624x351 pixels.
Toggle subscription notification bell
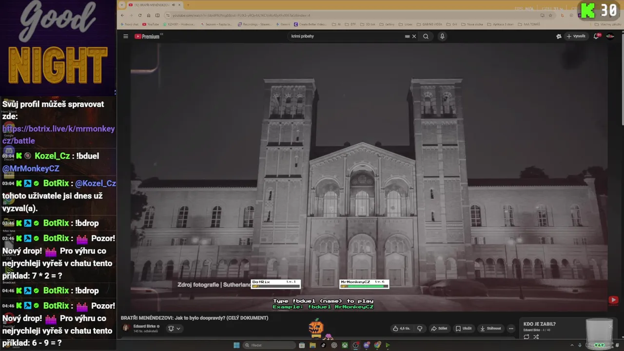pyautogui.click(x=171, y=329)
